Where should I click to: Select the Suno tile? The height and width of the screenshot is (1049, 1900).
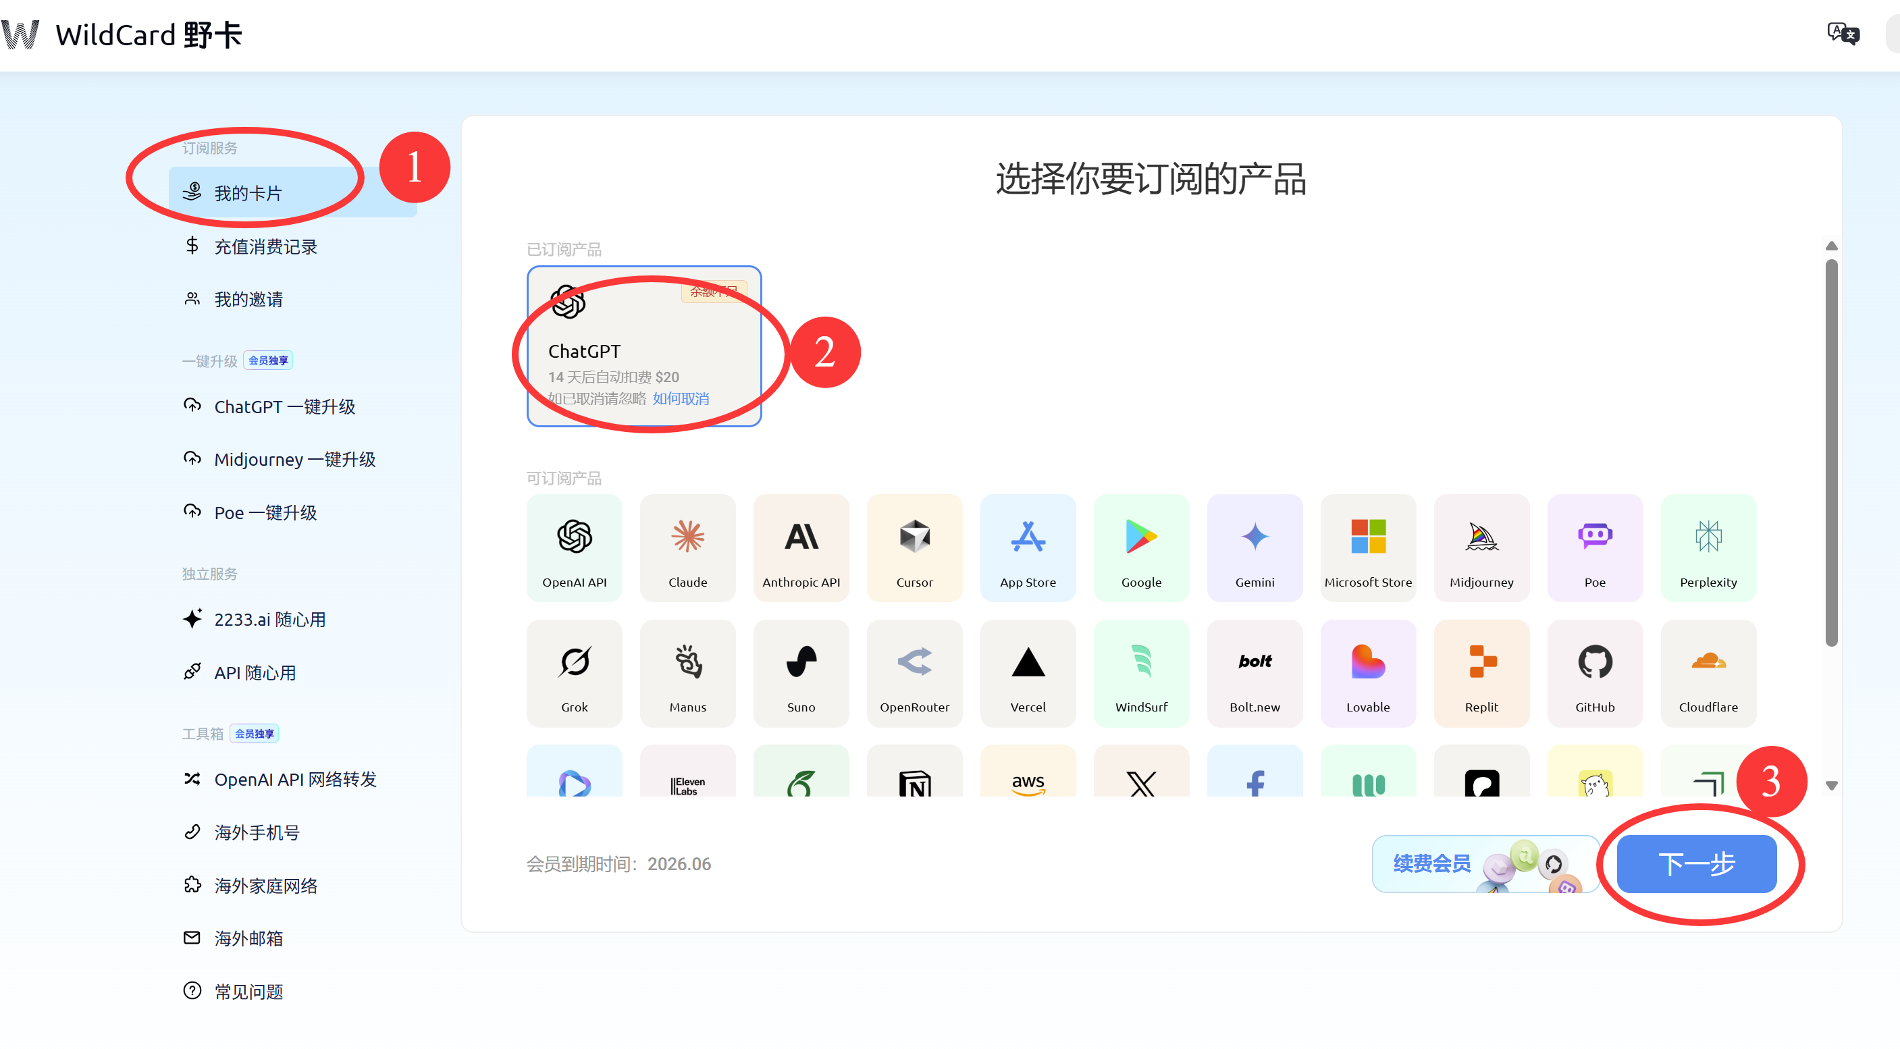pyautogui.click(x=801, y=673)
